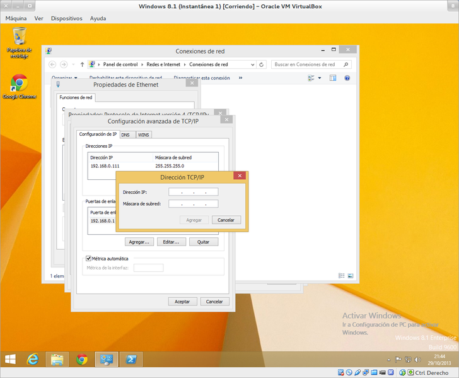Click the Máscara de subred input field
This screenshot has width=459, height=378.
tap(193, 204)
